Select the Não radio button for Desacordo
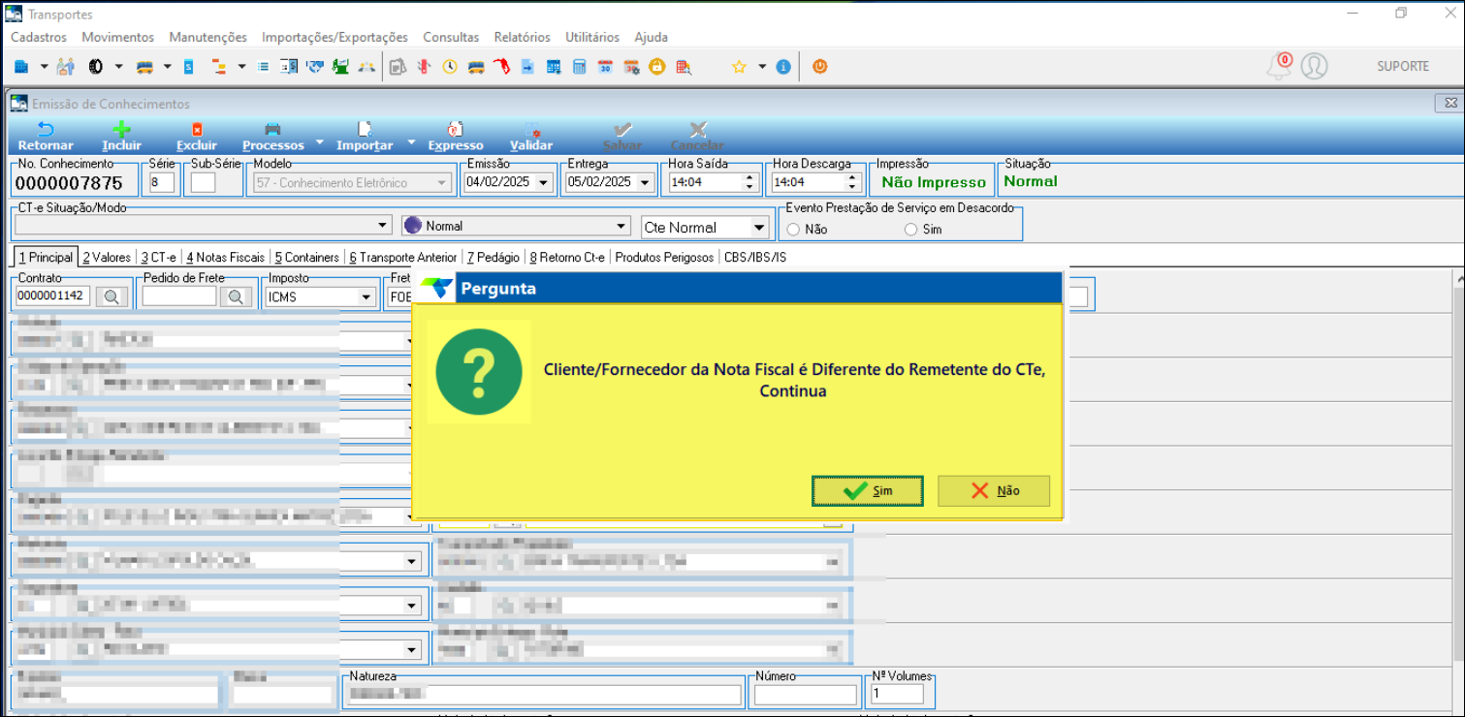 click(x=793, y=230)
